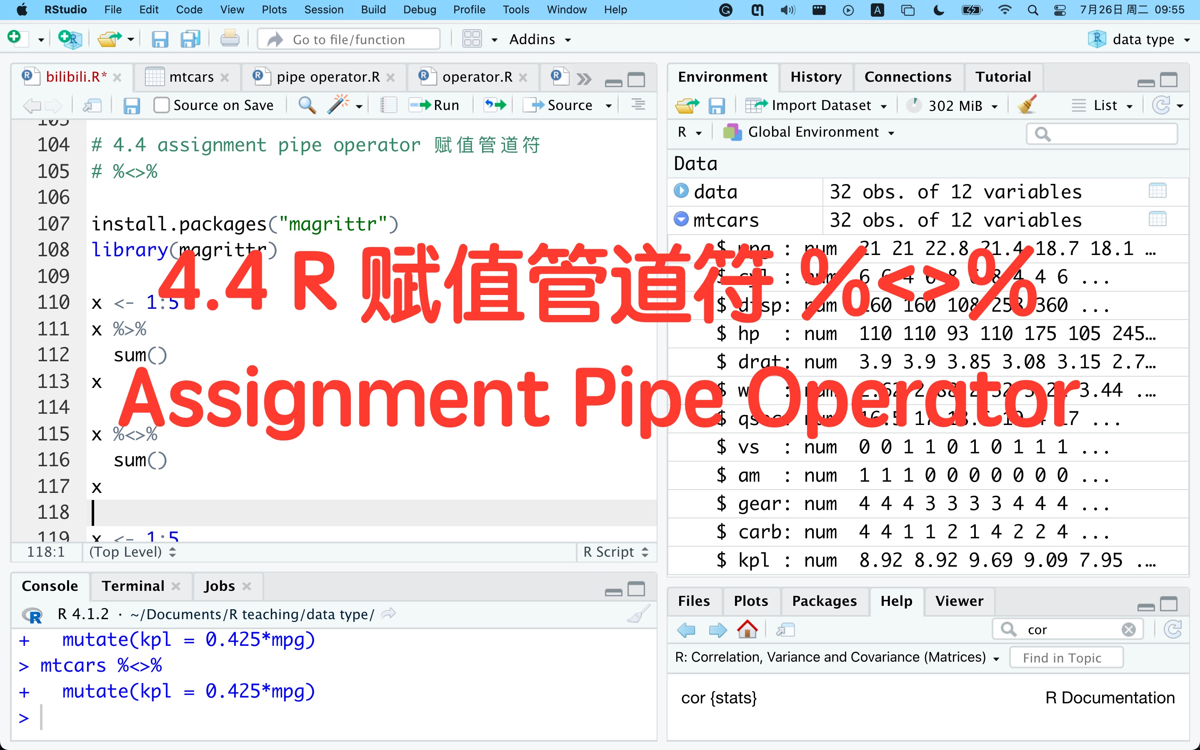1200x750 pixels.
Task: Clear environment objects with the broom icon
Action: [1027, 105]
